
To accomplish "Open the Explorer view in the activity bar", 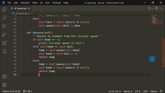I will tap(4, 9).
